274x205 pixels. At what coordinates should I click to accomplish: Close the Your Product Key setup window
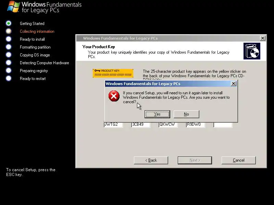point(262,38)
